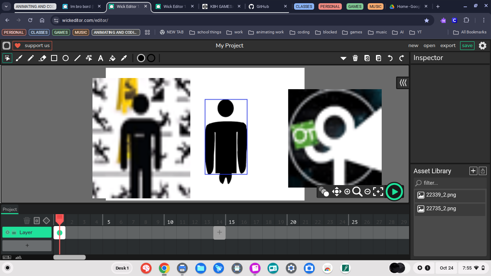Viewport: 491px width, 276px height.
Task: Open the fill color swatch
Action: click(x=141, y=58)
